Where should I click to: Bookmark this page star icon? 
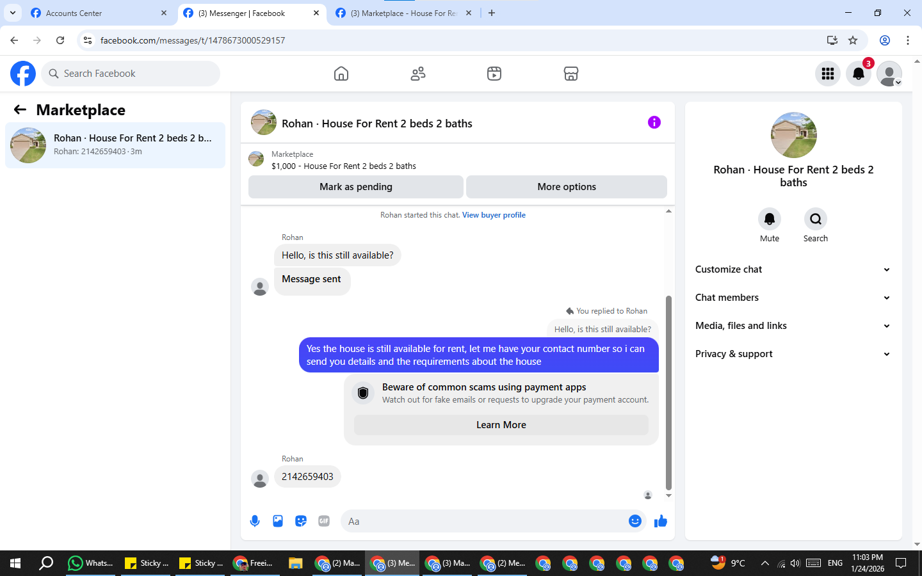click(x=853, y=40)
